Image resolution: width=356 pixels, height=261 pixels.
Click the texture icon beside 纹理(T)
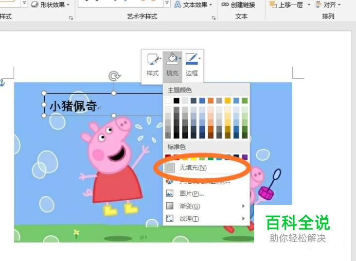point(170,218)
